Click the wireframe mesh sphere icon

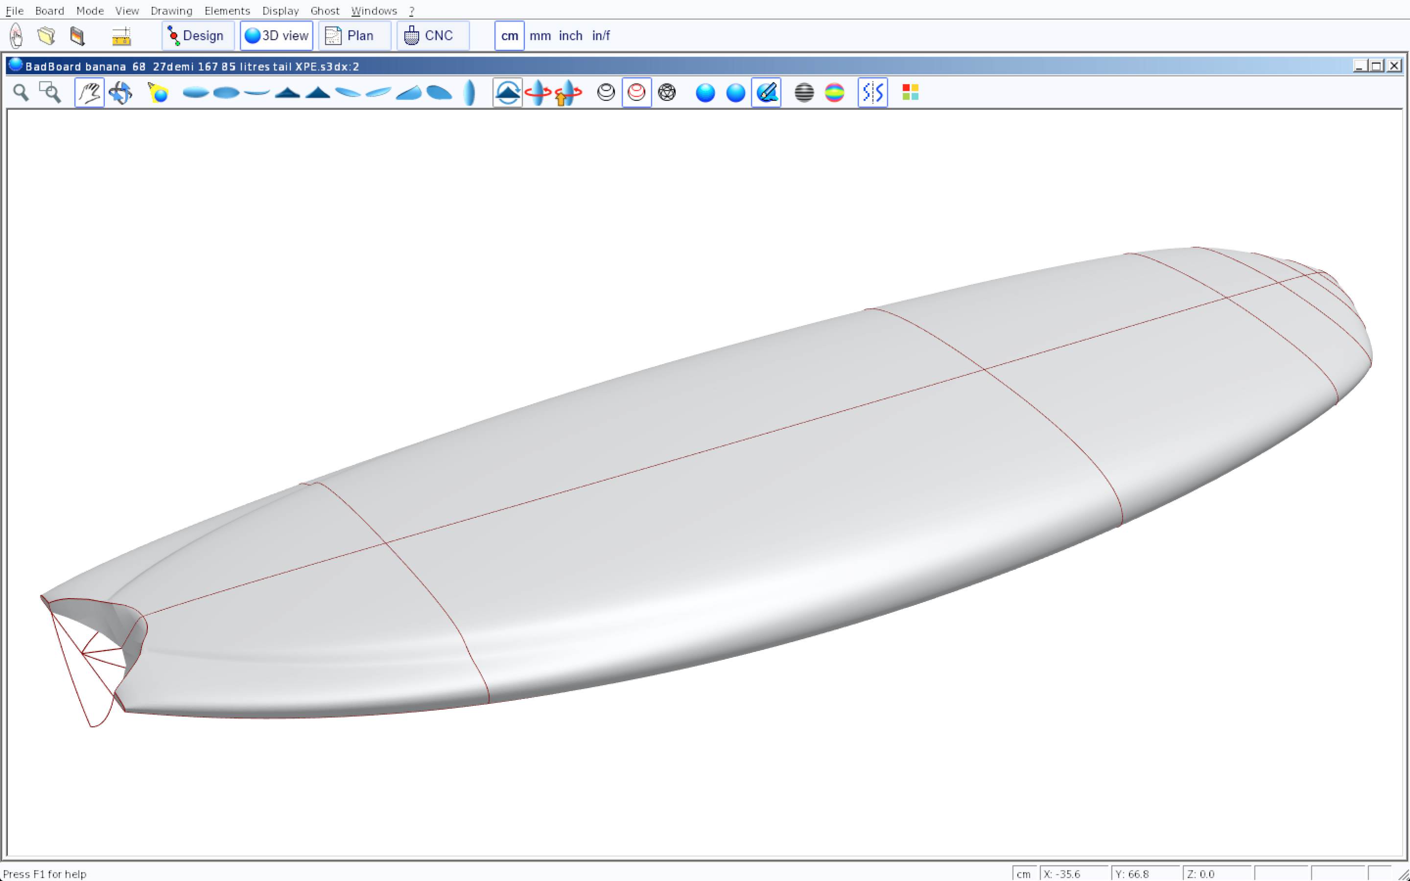pos(666,93)
